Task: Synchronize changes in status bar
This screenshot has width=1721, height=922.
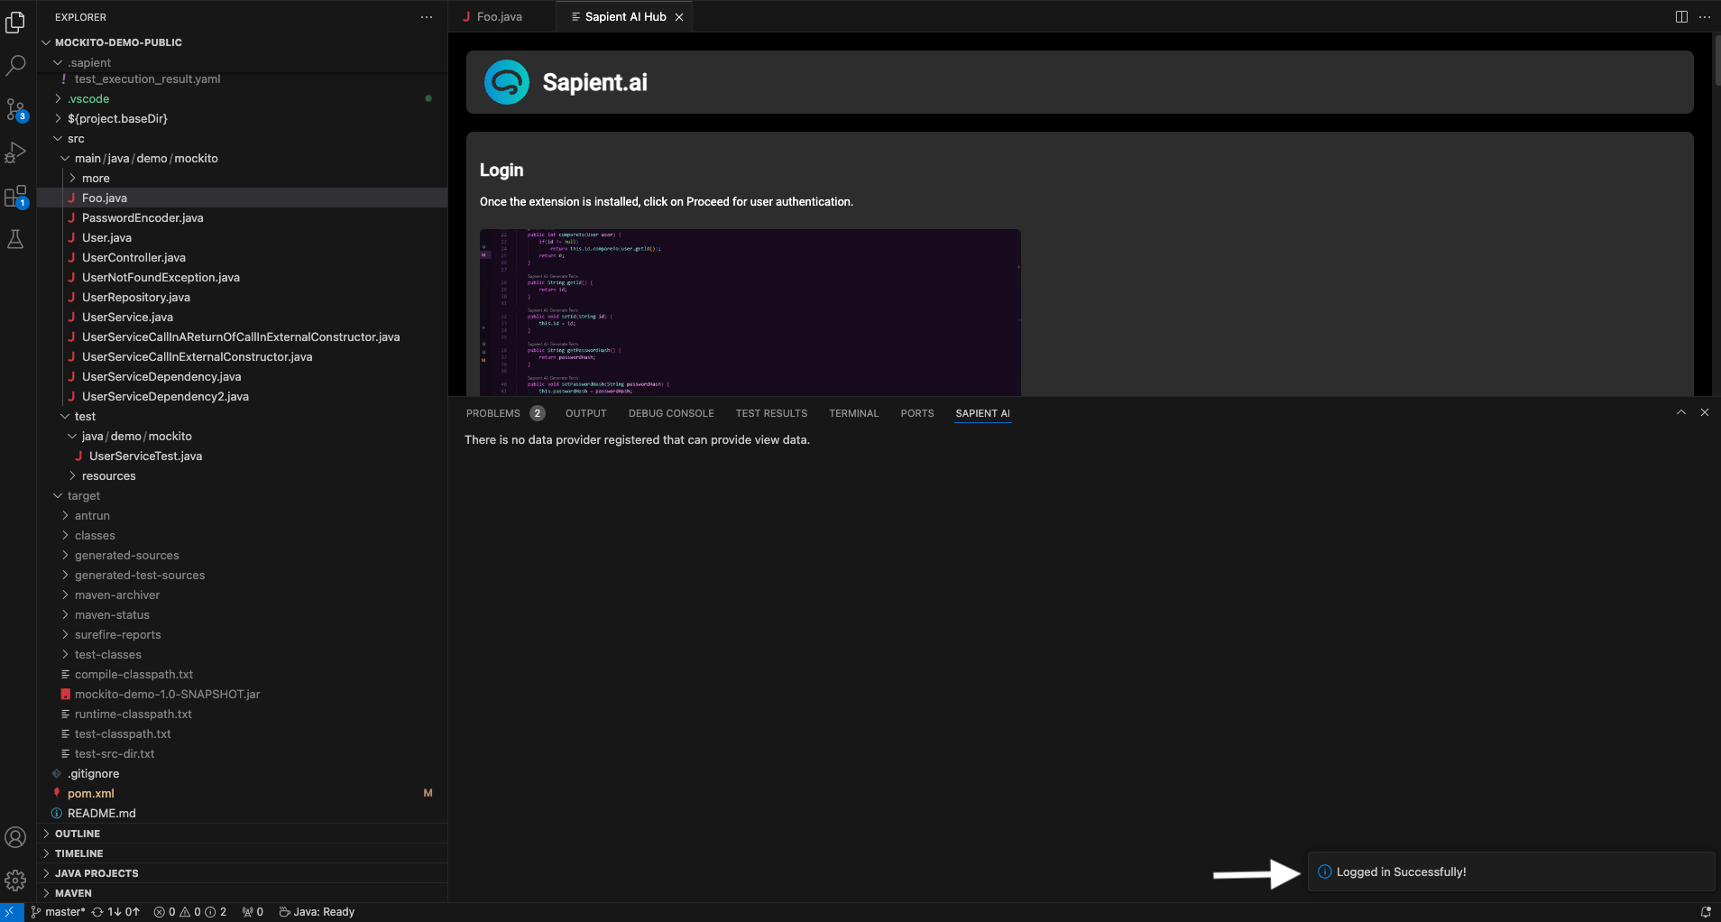Action: tap(115, 912)
